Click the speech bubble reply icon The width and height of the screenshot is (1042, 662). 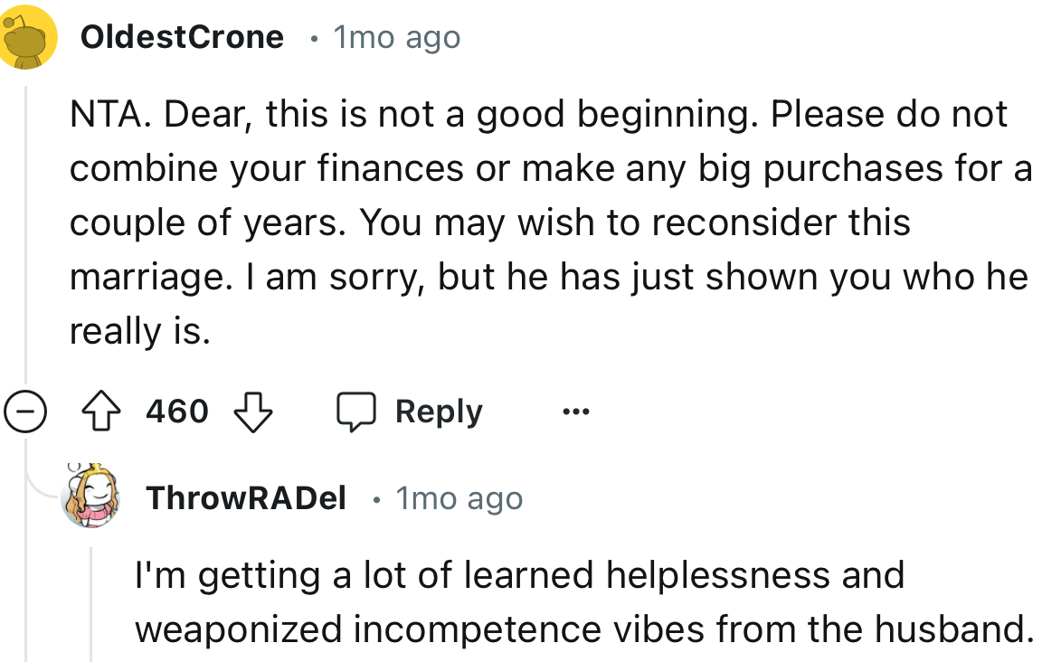(357, 411)
